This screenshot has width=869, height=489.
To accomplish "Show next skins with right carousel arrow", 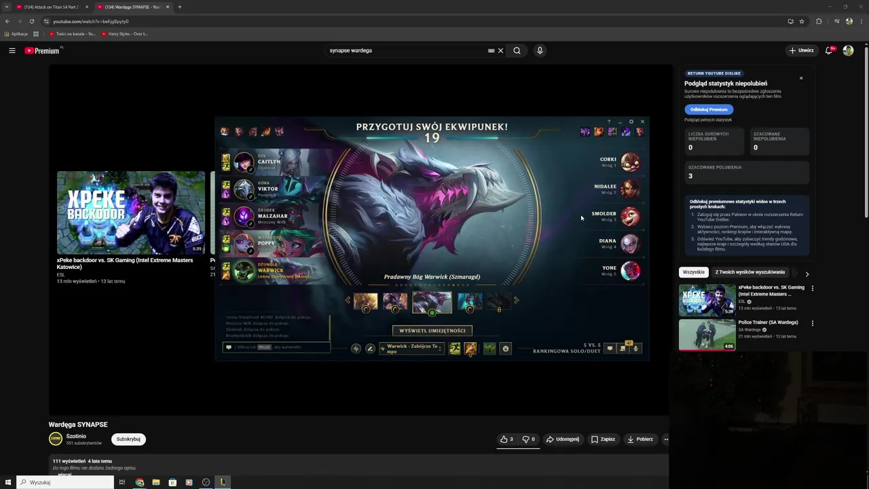I will pyautogui.click(x=516, y=300).
